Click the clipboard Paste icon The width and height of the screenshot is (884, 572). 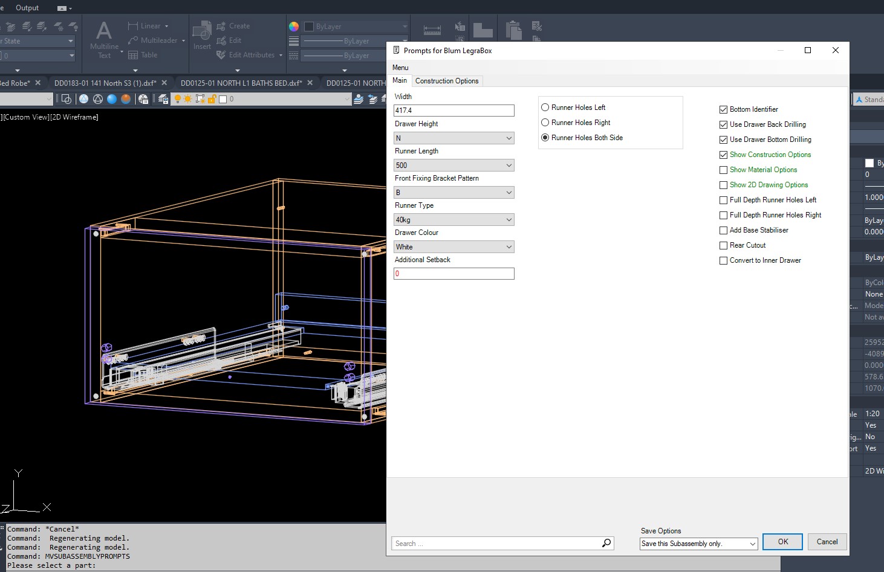(513, 30)
